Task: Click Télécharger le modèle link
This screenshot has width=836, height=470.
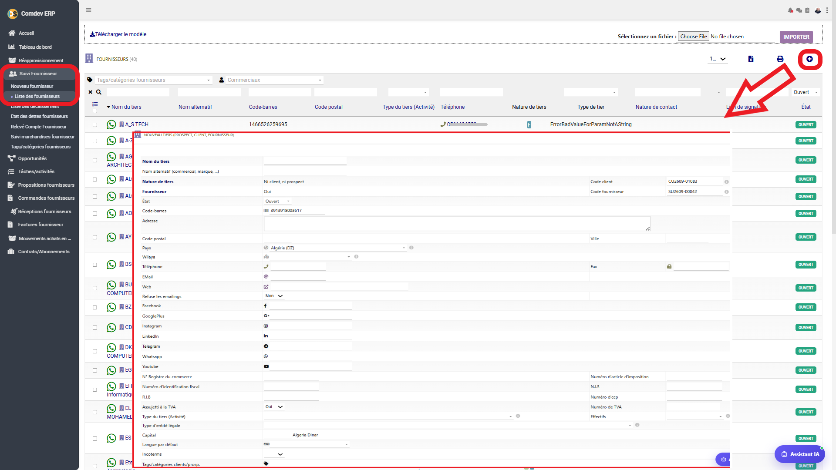Action: 118,34
